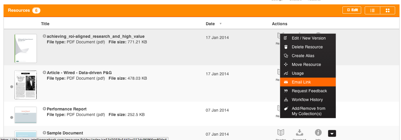Select Request Feedback menu entry
The height and width of the screenshot is (140, 401).
point(308,91)
